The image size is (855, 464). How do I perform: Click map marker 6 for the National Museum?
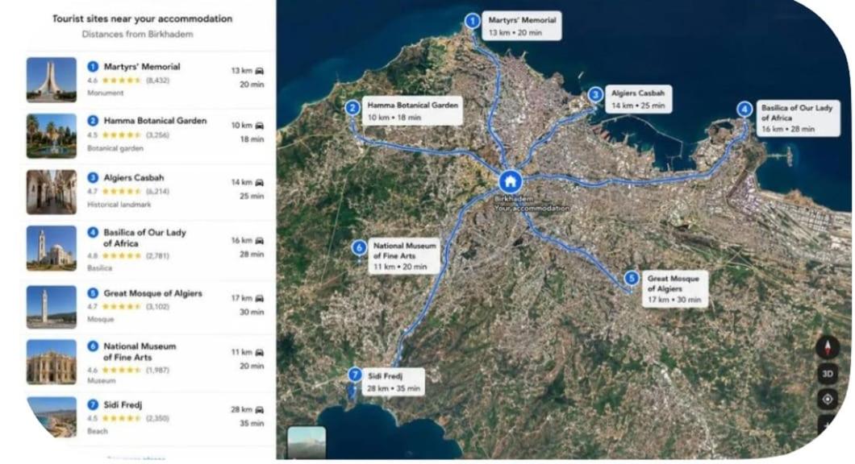[x=359, y=248]
